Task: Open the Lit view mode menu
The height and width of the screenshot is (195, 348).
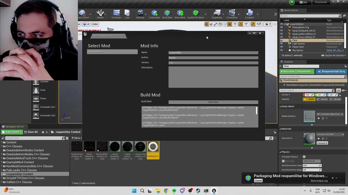Action: 86,24
